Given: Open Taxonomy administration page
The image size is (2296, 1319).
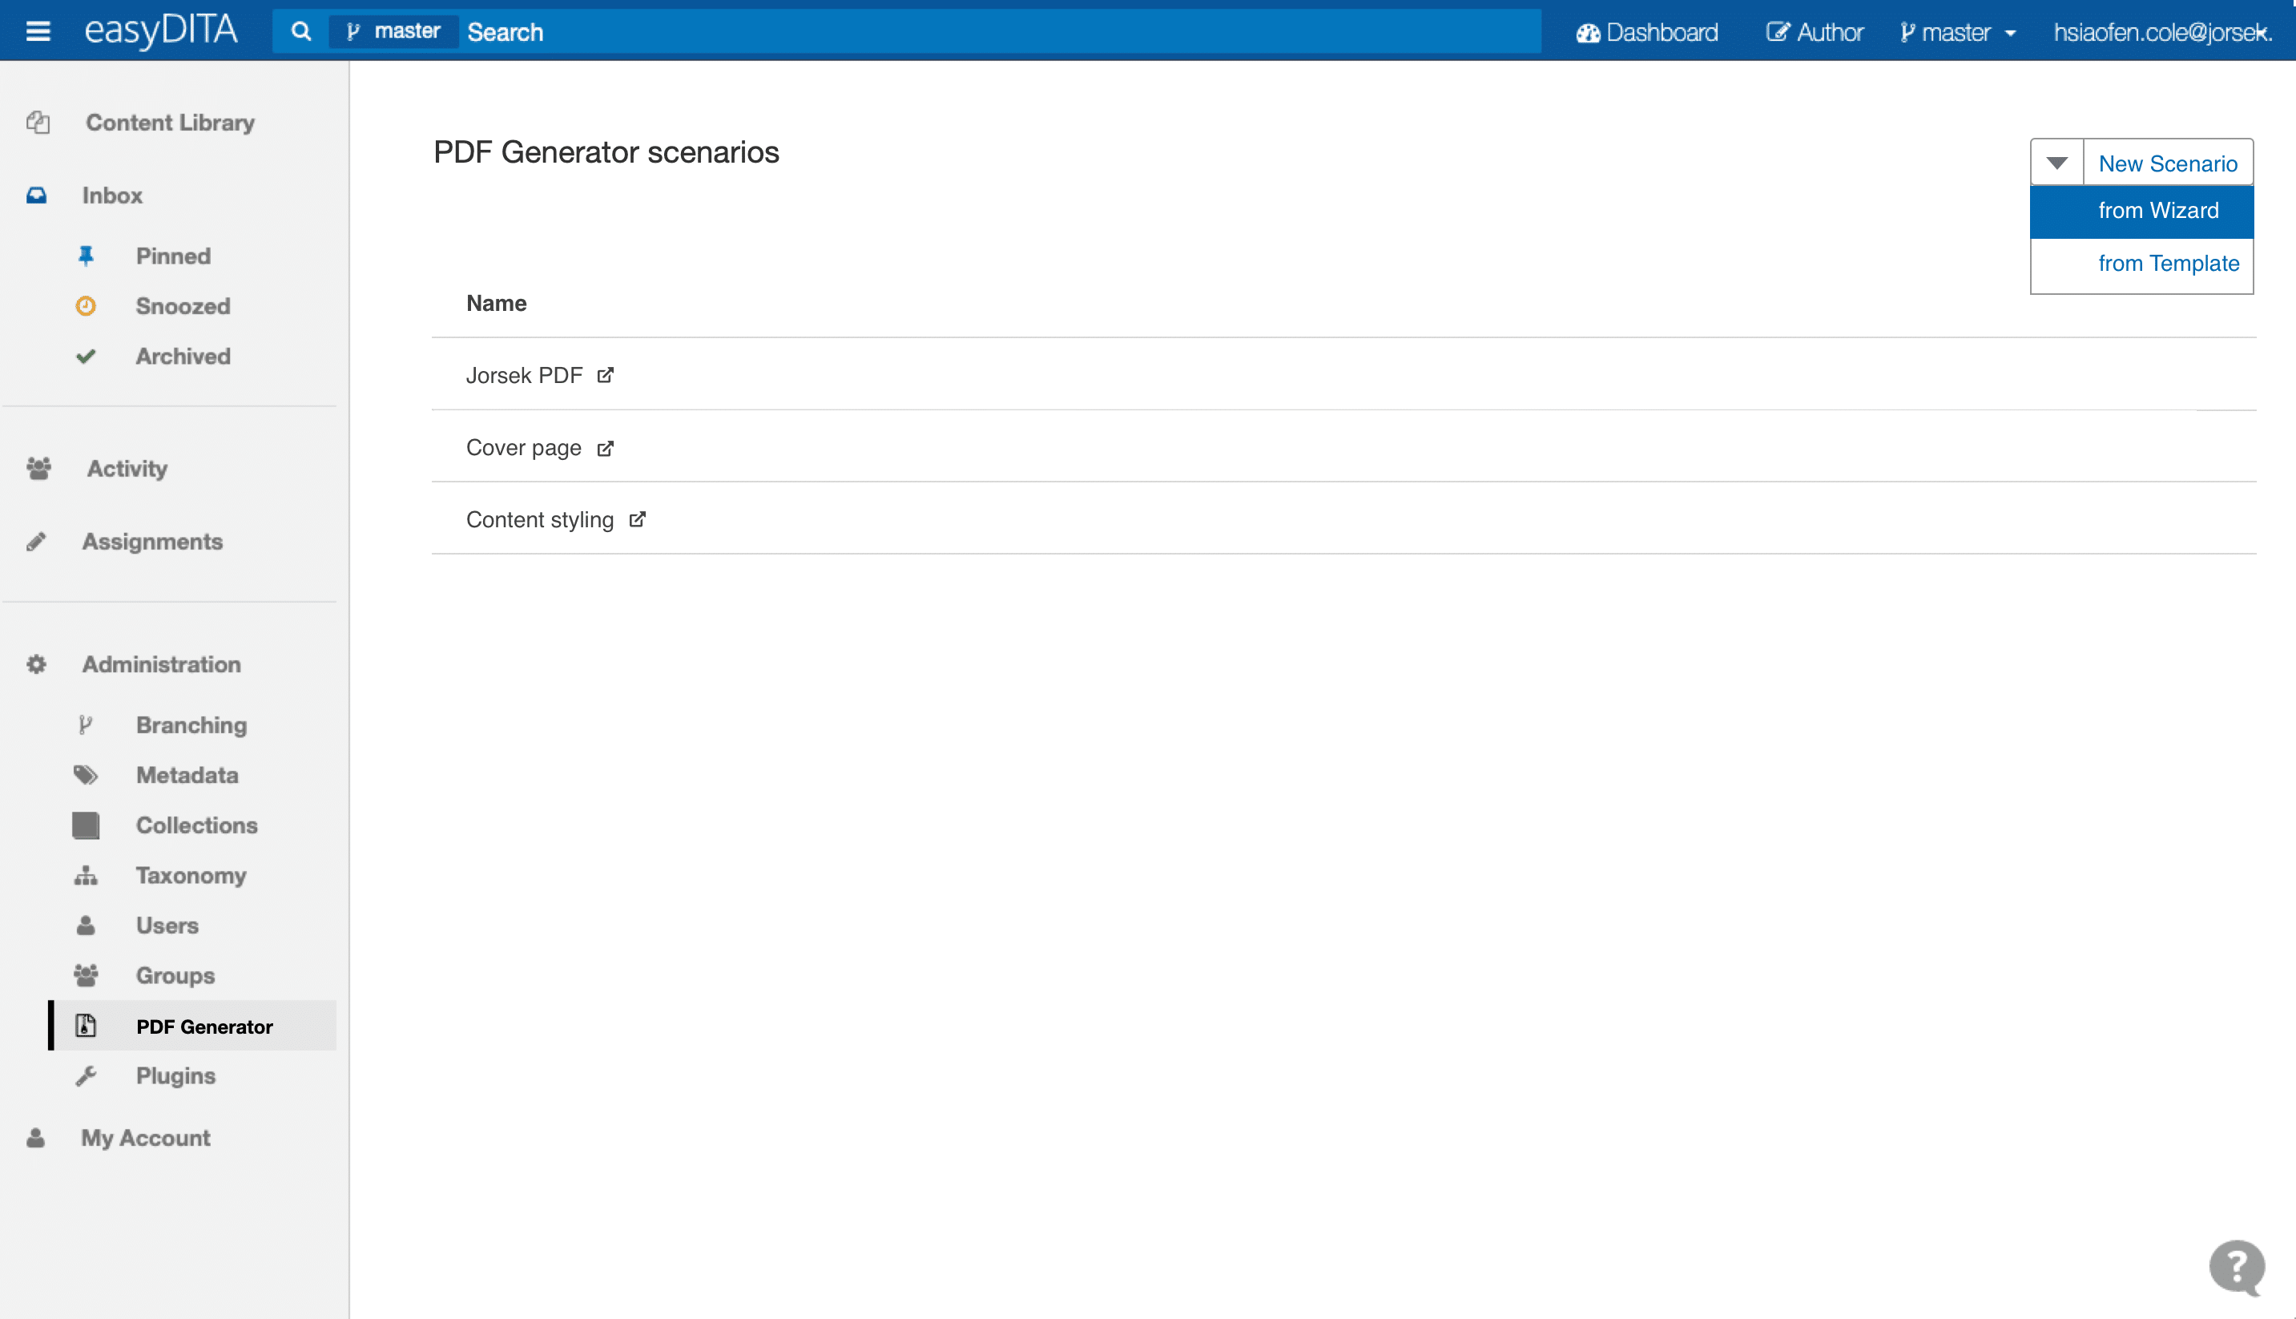Looking at the screenshot, I should coord(191,875).
